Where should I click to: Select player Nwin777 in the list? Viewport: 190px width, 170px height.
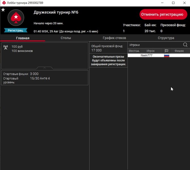[x=146, y=56]
